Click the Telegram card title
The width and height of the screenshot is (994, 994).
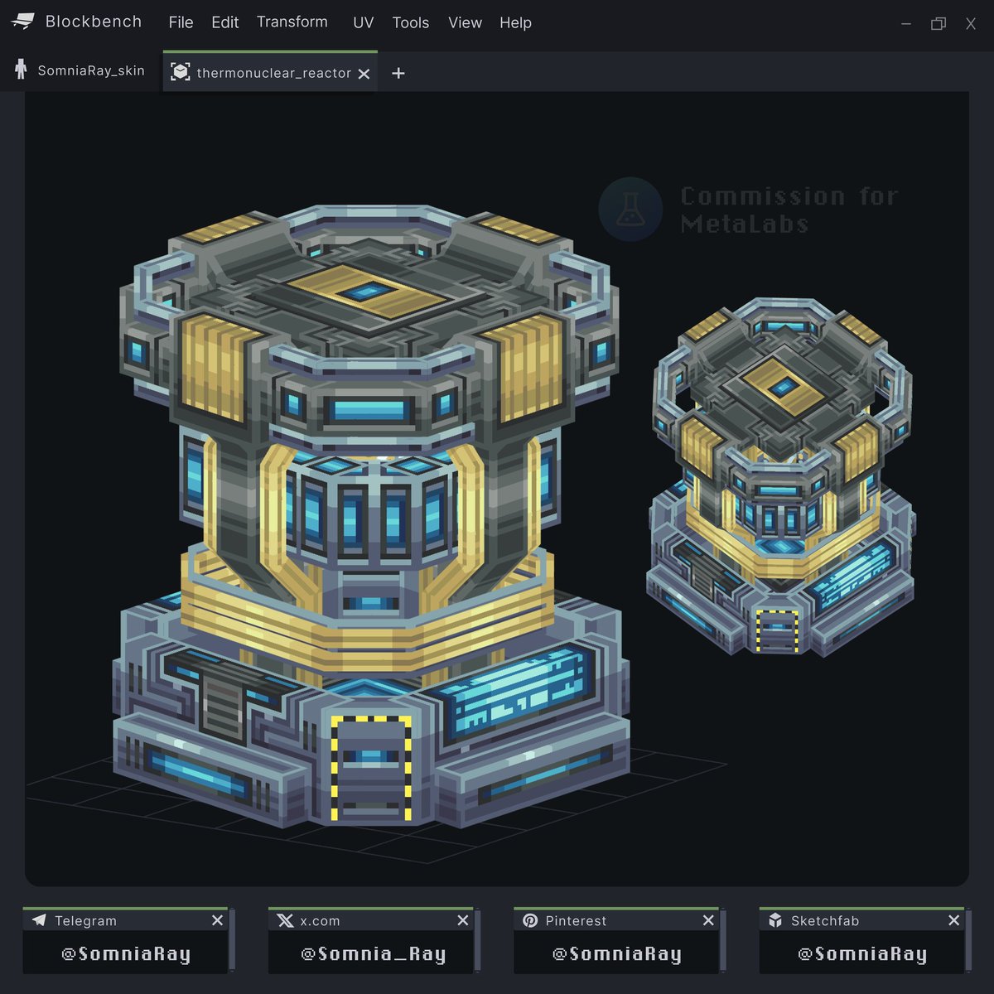(85, 920)
